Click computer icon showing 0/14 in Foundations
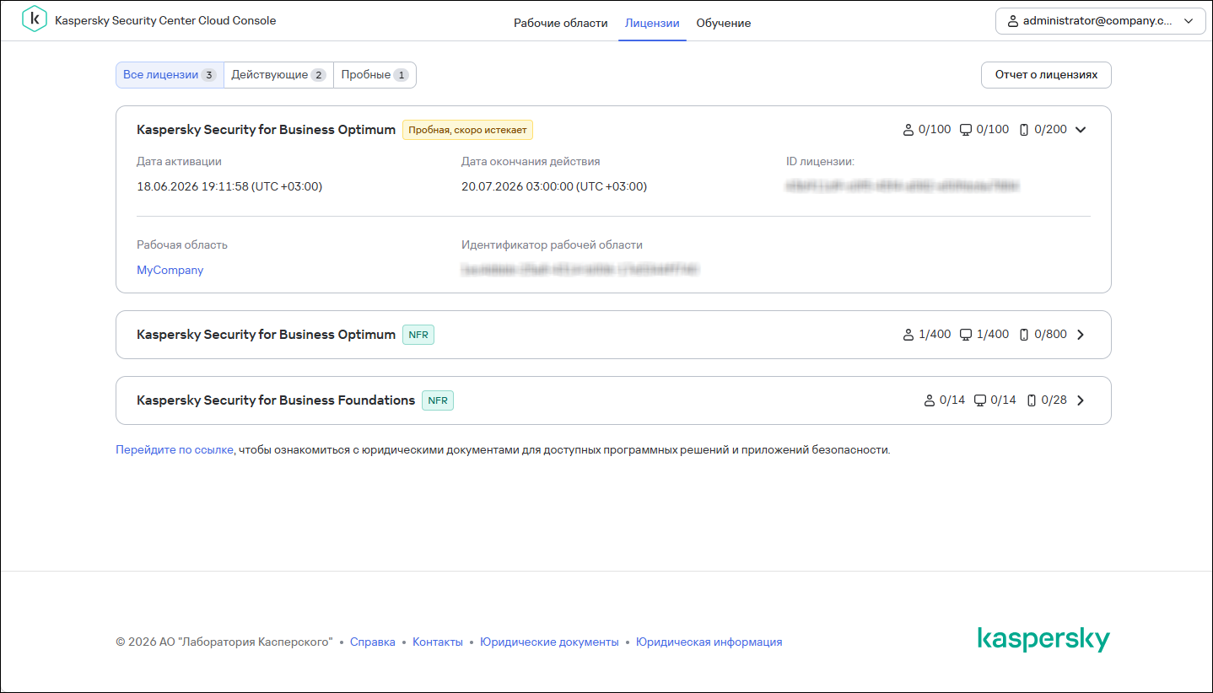1213x693 pixels. coord(980,400)
